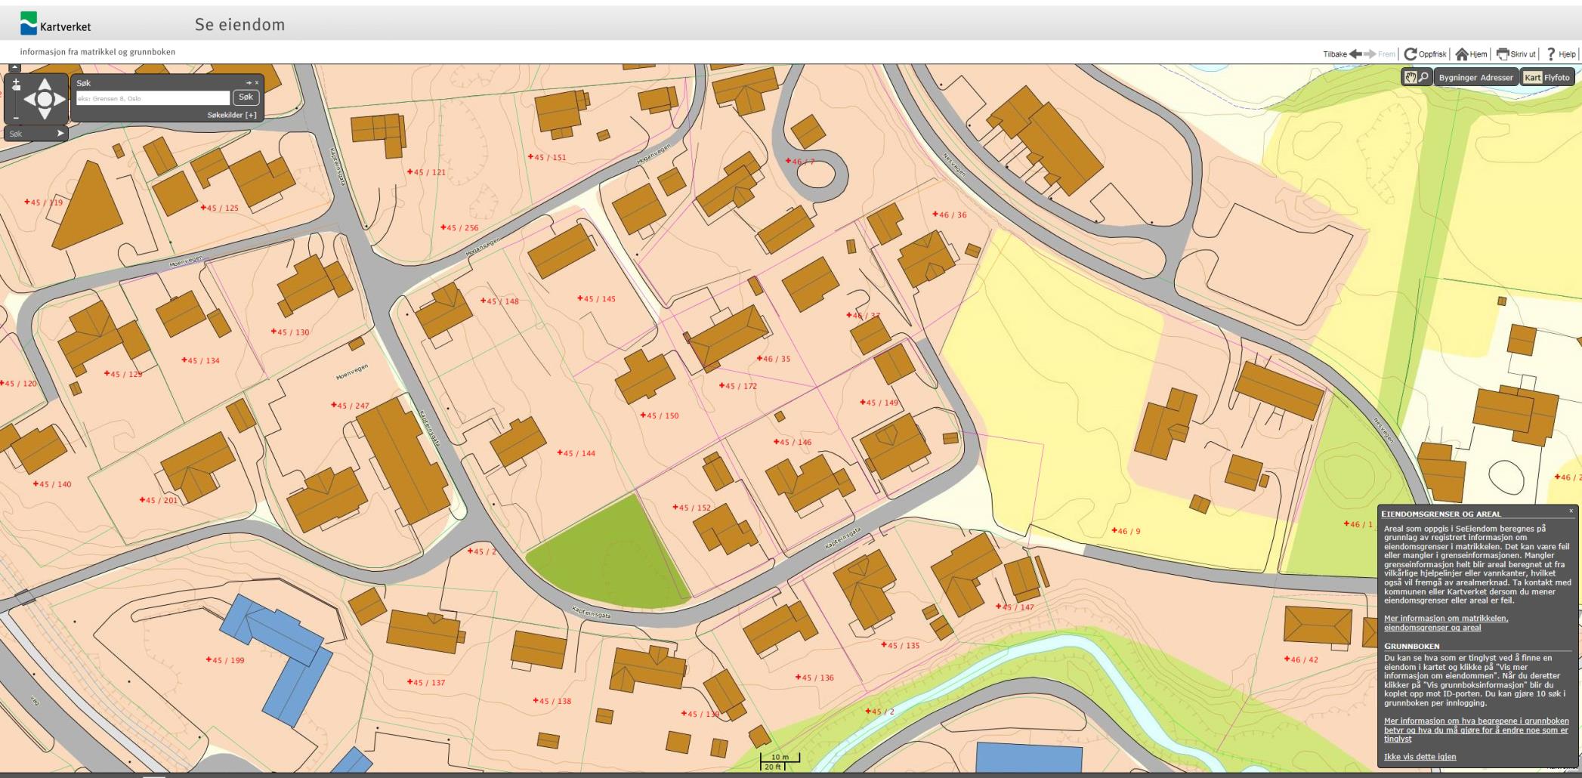
Task: Expand Søkekilder [+] options
Action: pos(232,115)
